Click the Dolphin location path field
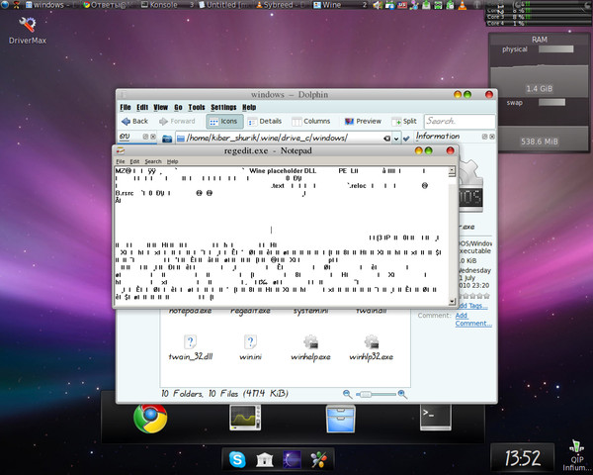This screenshot has height=475, width=593. click(280, 138)
